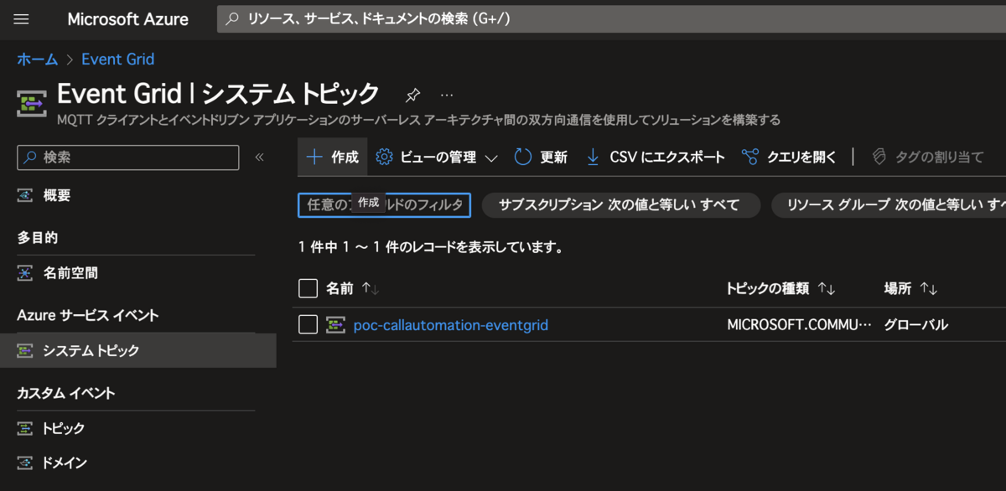Collapse the sidebar with the double chevron
The width and height of the screenshot is (1006, 491).
click(259, 158)
